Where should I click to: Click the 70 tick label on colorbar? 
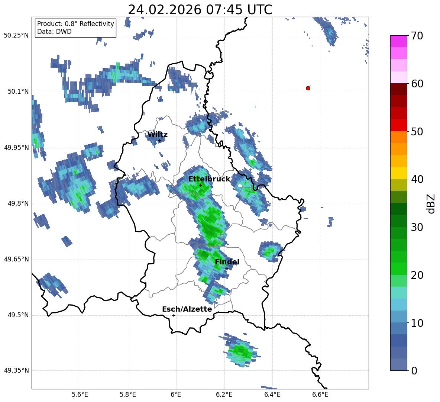(x=417, y=36)
